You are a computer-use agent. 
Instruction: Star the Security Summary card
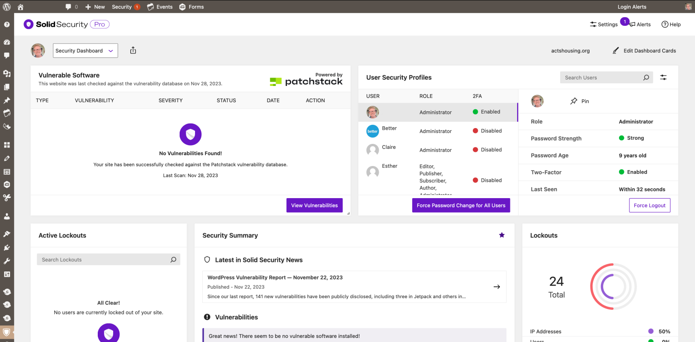point(501,235)
